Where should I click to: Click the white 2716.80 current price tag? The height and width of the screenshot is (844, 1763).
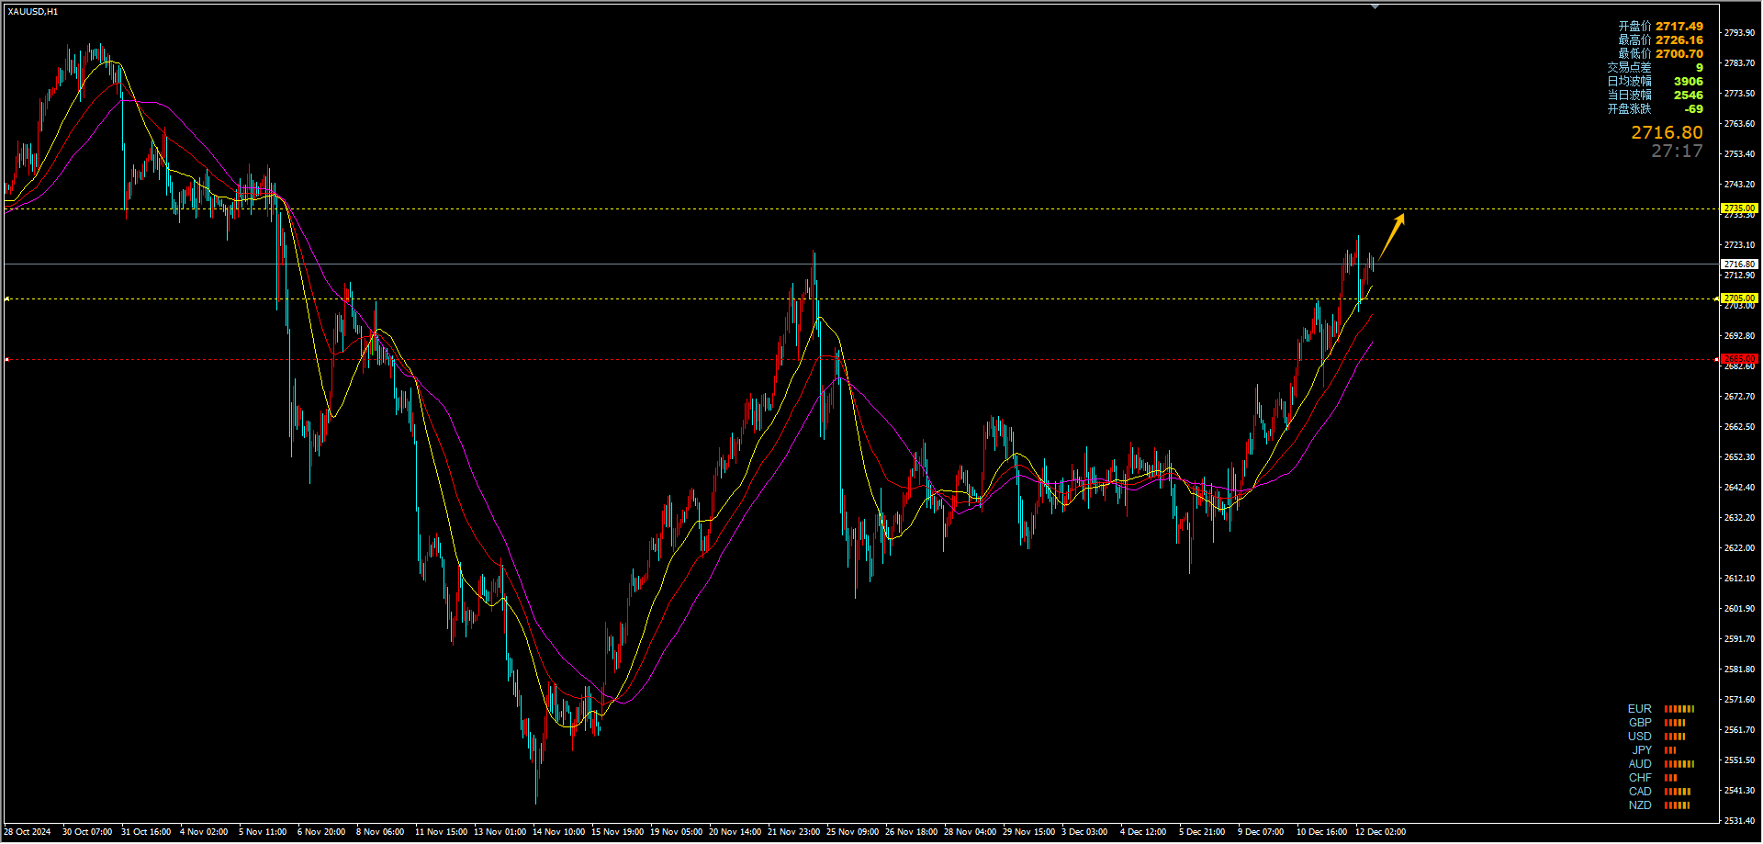[x=1739, y=264]
